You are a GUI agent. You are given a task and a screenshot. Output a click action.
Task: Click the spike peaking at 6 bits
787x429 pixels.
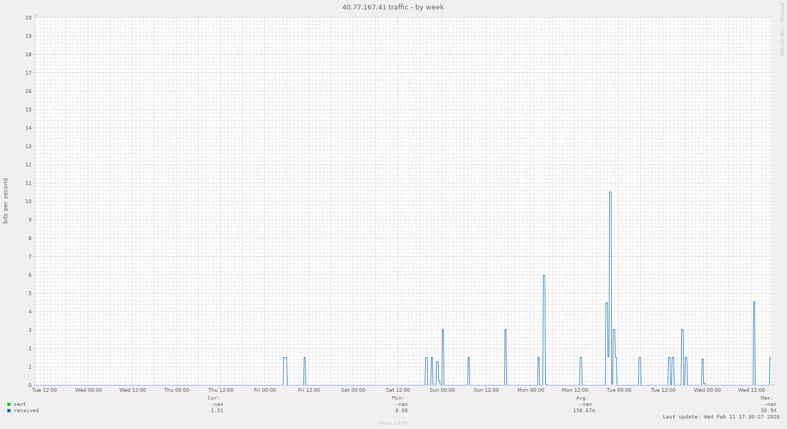tap(544, 276)
